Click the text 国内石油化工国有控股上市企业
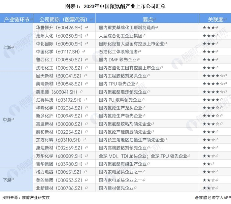The image size is (231, 204). pos(129,68)
